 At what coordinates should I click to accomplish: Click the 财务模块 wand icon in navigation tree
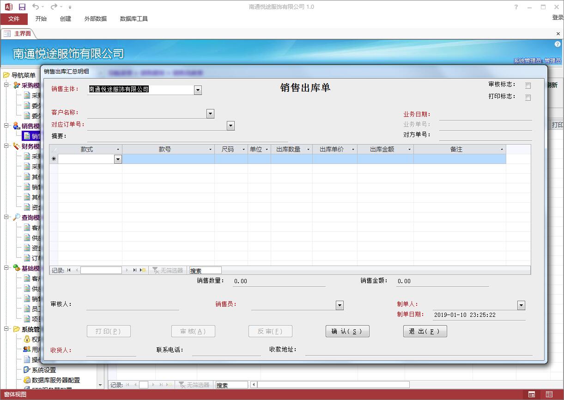(x=17, y=146)
